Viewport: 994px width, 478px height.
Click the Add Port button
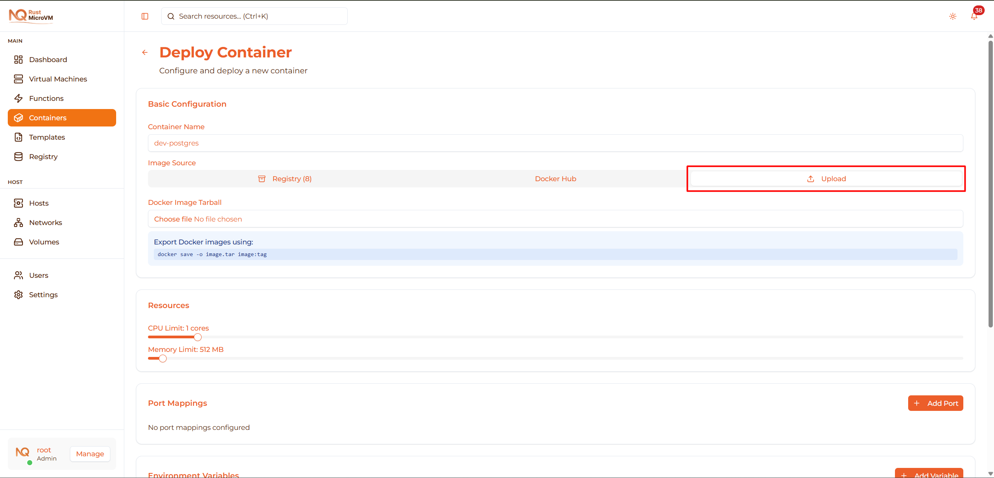[x=935, y=403]
